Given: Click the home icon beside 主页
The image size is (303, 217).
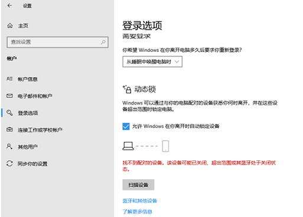Looking at the screenshot, I should pyautogui.click(x=10, y=25).
